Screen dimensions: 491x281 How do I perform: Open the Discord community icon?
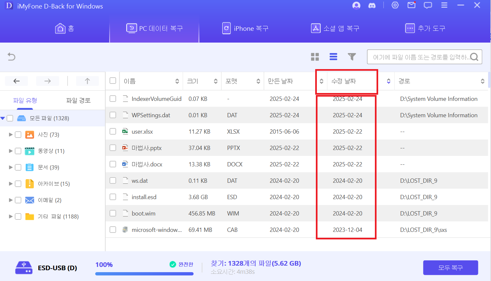[372, 6]
